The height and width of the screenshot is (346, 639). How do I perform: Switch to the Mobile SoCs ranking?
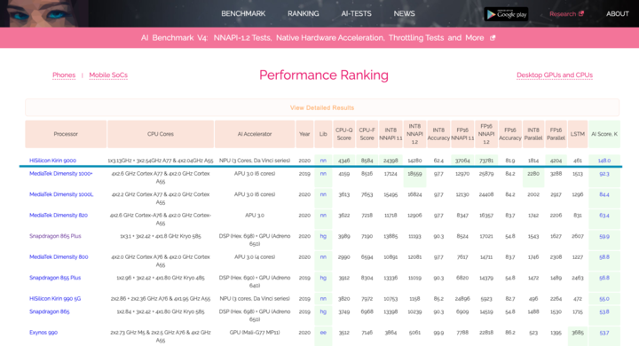click(x=108, y=75)
